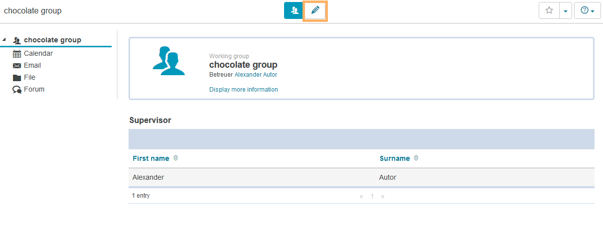Click the Email envelope icon
603x236 pixels.
pyautogui.click(x=17, y=66)
